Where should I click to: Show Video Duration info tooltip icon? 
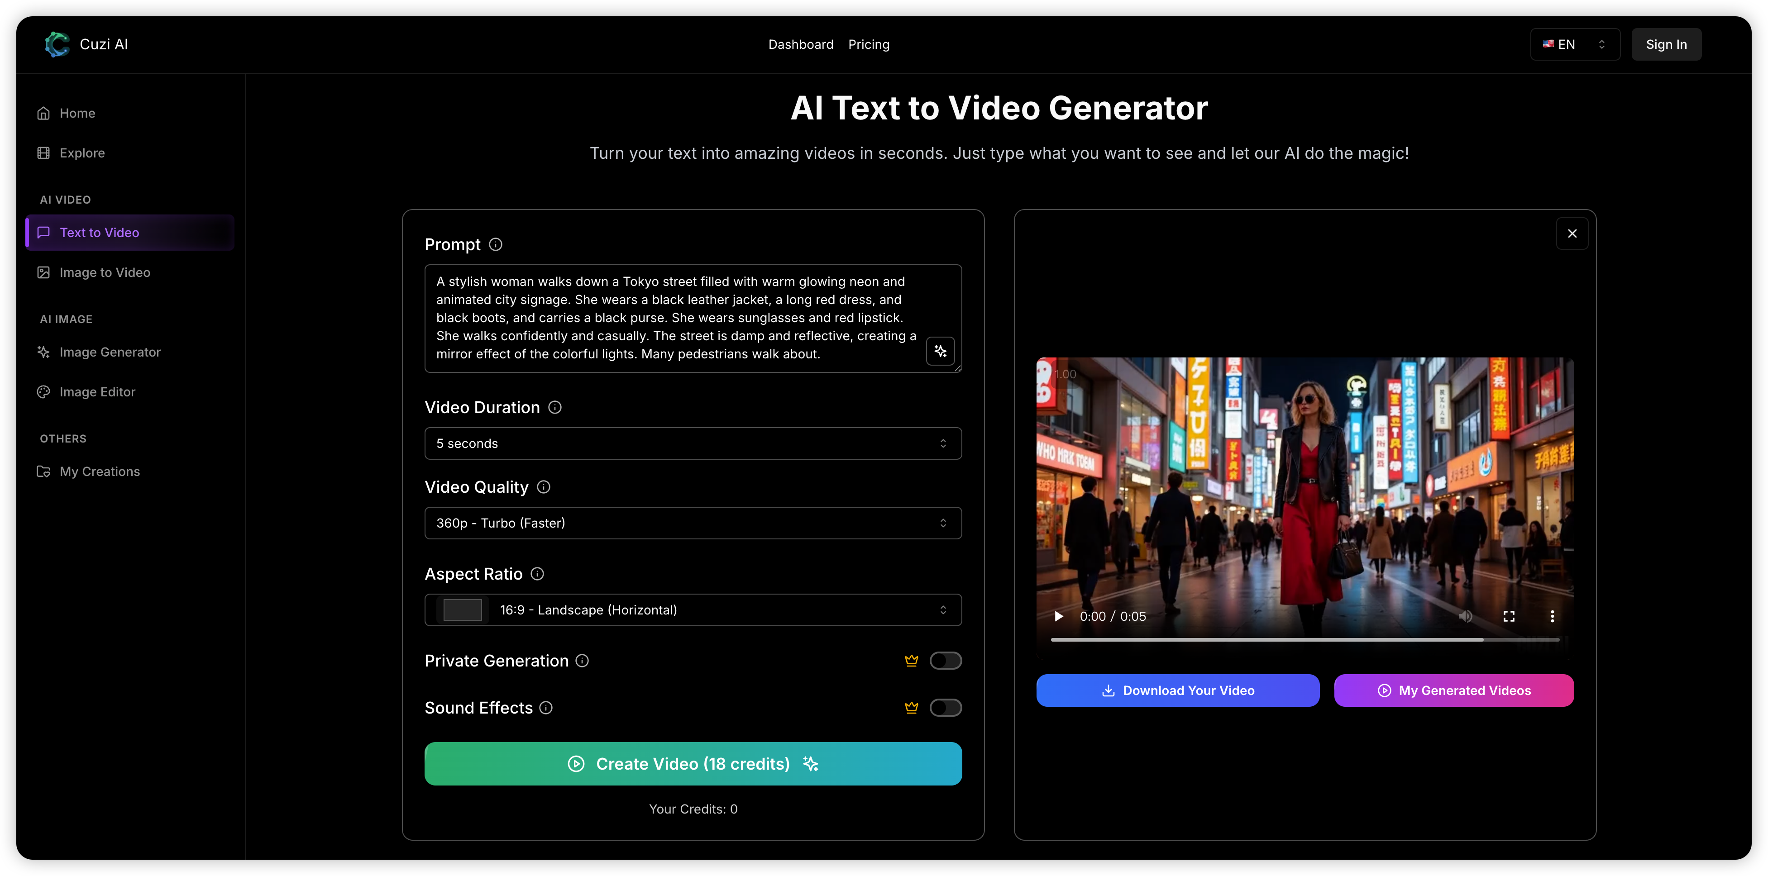point(555,408)
